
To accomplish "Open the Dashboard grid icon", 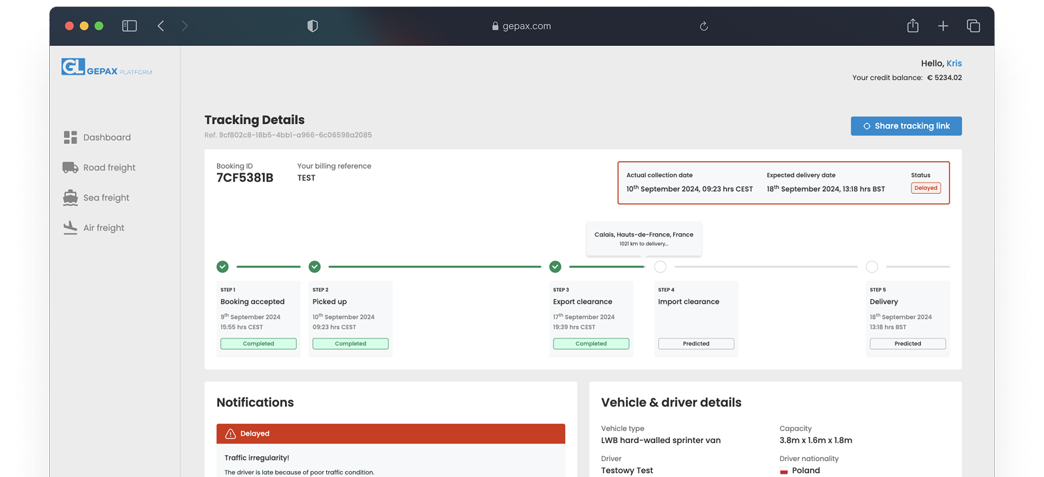I will [71, 137].
